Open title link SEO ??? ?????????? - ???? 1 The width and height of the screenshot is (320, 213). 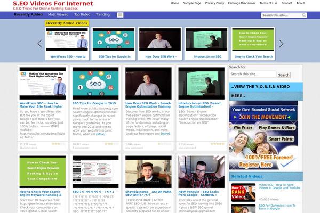pos(93,192)
